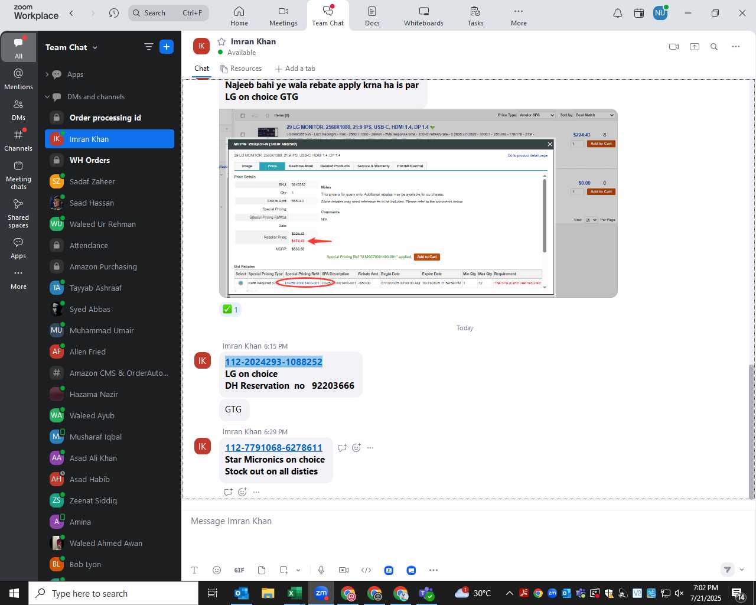This screenshot has height=605, width=756.
Task: Open chat with Sadaf Zaheer
Action: click(x=109, y=181)
